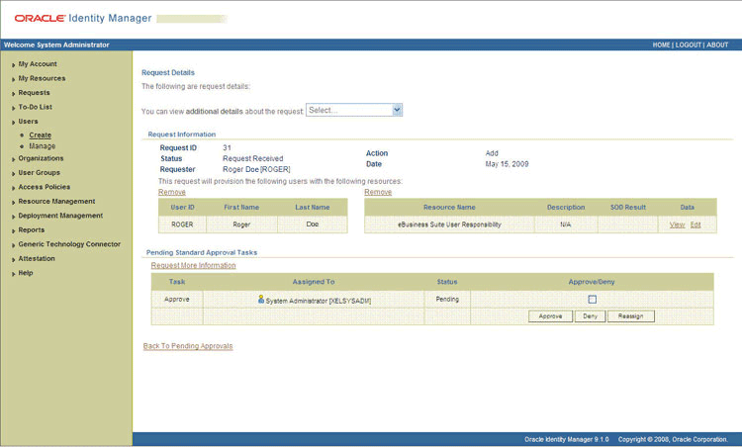Select the ROGER user ID cell
The width and height of the screenshot is (742, 447).
tap(182, 224)
